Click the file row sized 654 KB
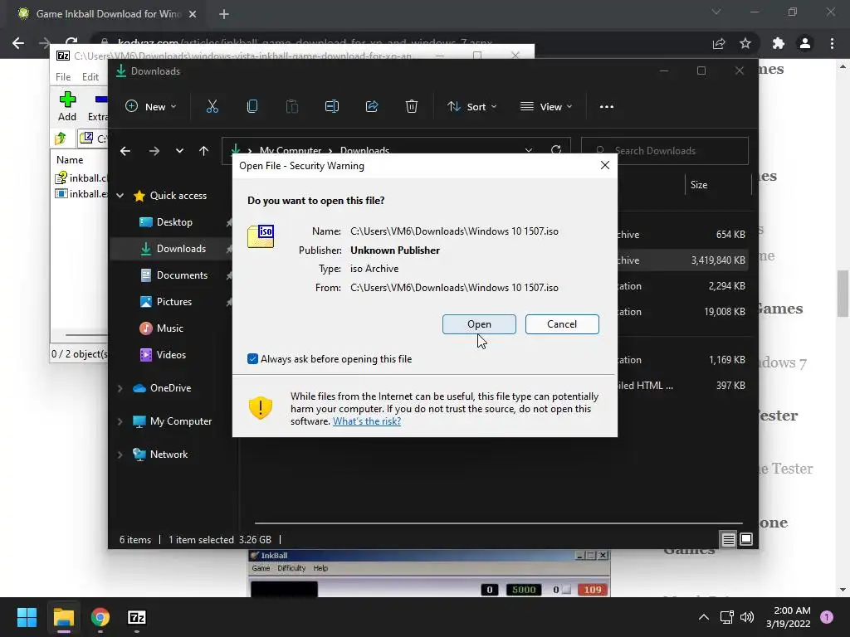 click(683, 235)
